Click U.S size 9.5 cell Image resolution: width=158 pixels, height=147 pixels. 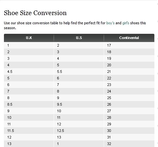(79, 104)
